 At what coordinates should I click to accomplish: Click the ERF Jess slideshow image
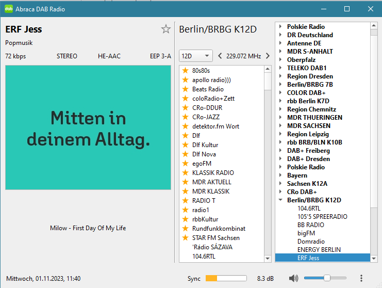coord(88,127)
